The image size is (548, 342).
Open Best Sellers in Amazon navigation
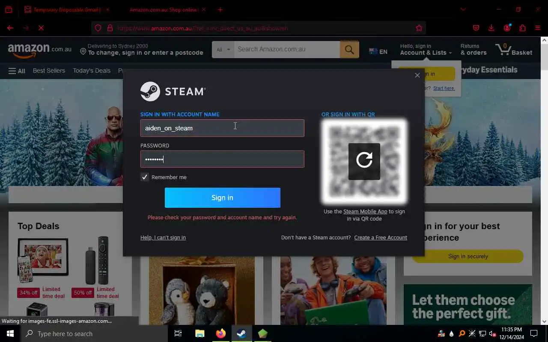click(x=49, y=71)
